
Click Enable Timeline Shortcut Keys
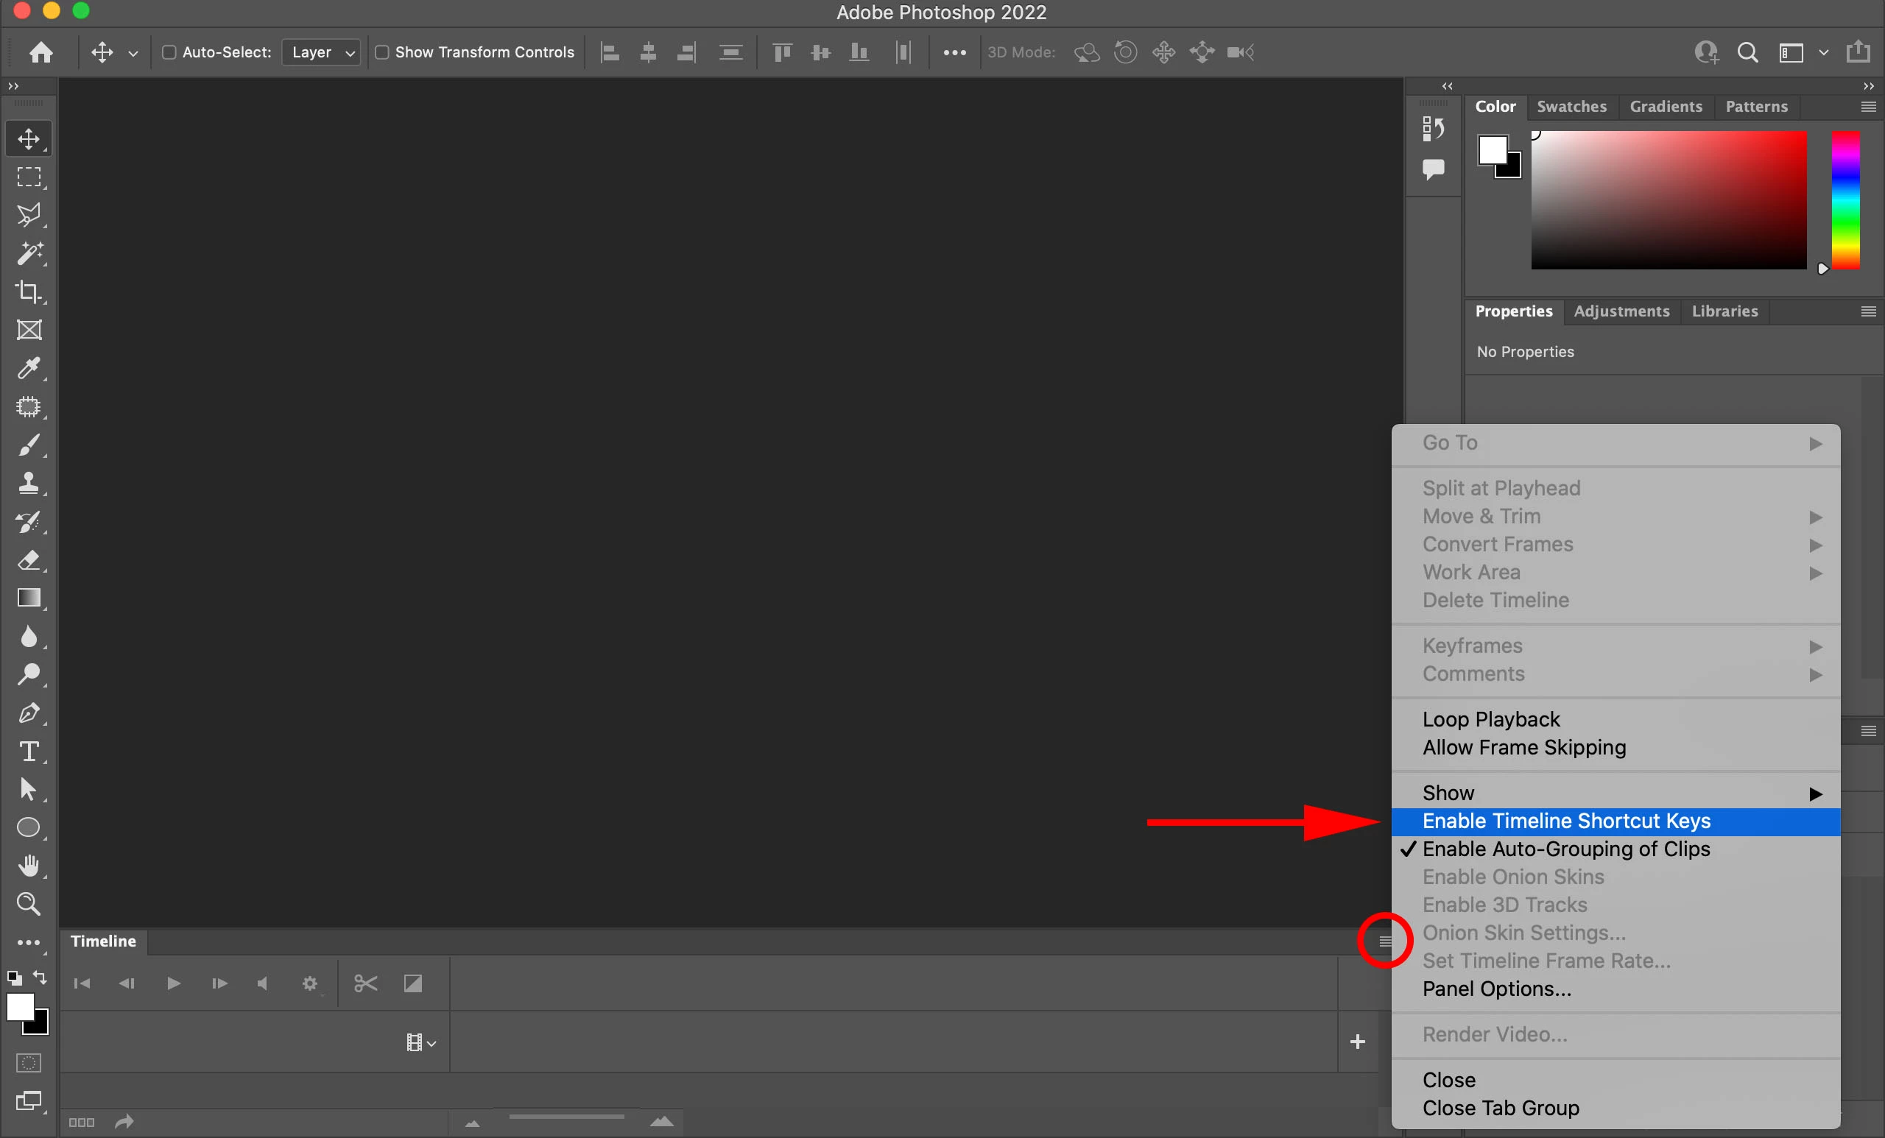1565,821
